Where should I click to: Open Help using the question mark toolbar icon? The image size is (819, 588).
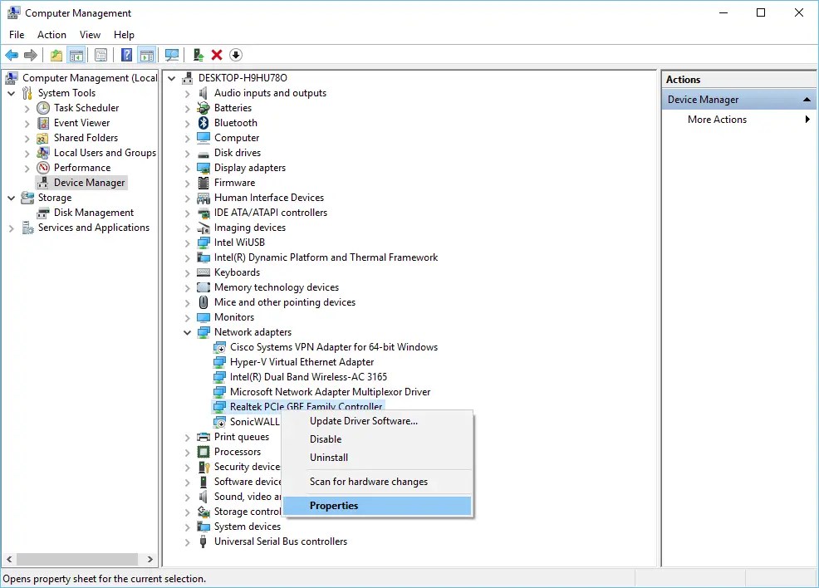click(125, 55)
